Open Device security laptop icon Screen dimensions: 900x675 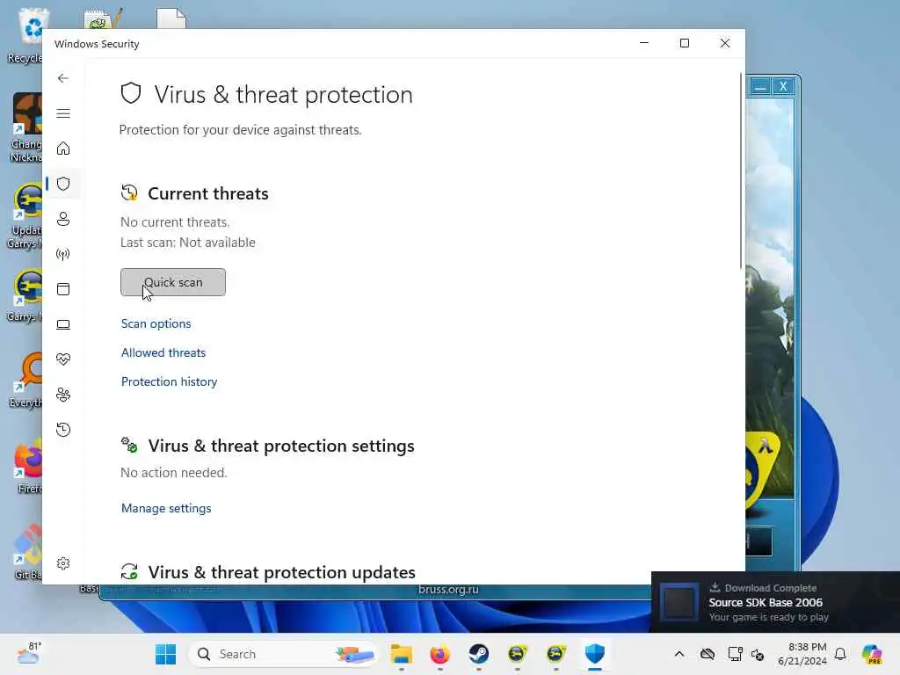click(63, 325)
